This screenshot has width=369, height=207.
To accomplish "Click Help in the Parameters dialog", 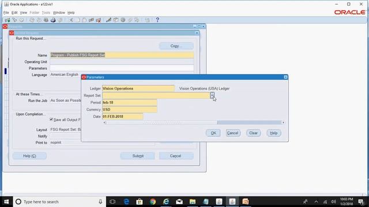I will [x=274, y=133].
